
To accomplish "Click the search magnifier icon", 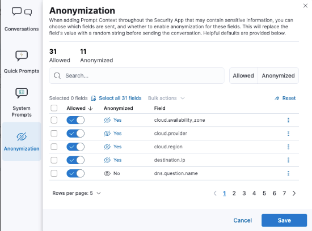I will (57, 76).
